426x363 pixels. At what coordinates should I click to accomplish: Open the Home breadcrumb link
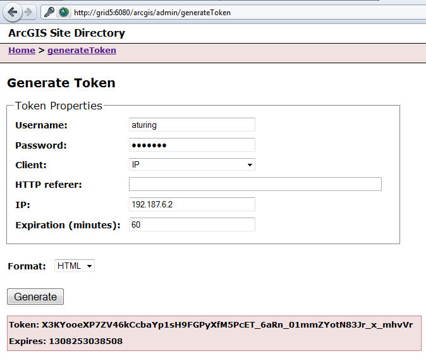[x=21, y=50]
